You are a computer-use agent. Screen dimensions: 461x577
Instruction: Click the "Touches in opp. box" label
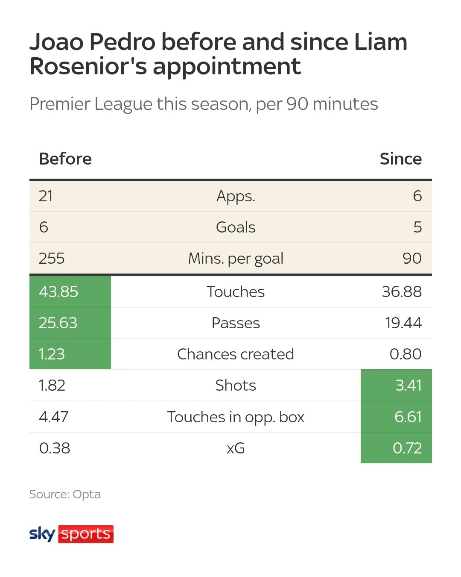[x=236, y=417]
